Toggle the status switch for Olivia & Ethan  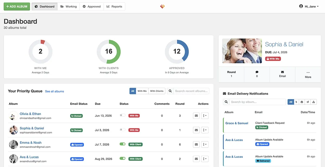122,115
